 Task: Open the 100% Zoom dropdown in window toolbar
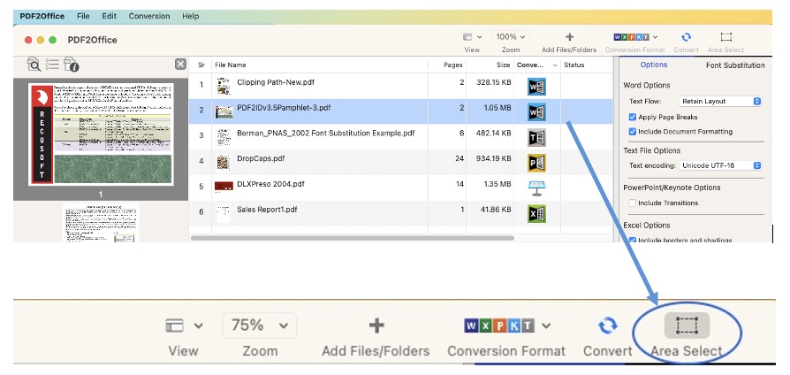point(511,37)
